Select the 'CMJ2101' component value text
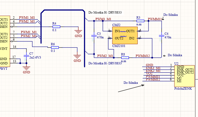198x117 pixels. [119, 45]
